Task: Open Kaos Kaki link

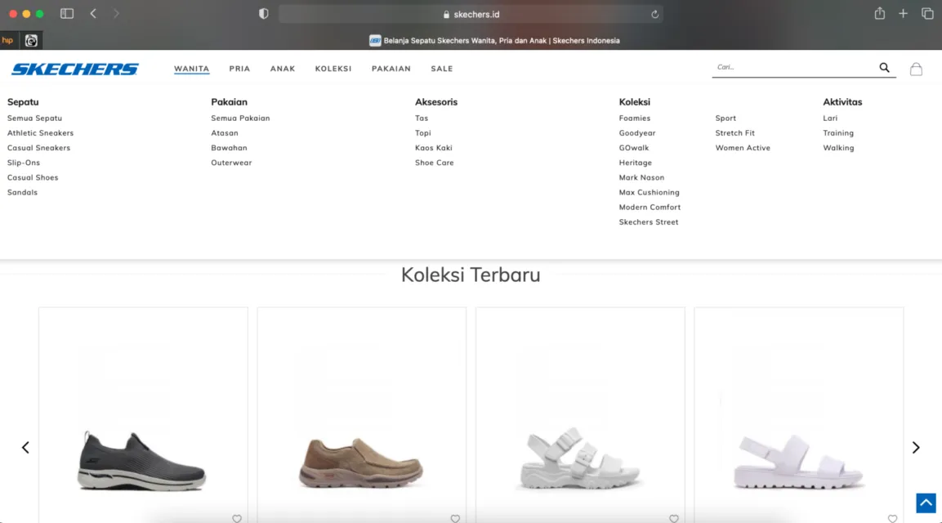Action: point(434,148)
